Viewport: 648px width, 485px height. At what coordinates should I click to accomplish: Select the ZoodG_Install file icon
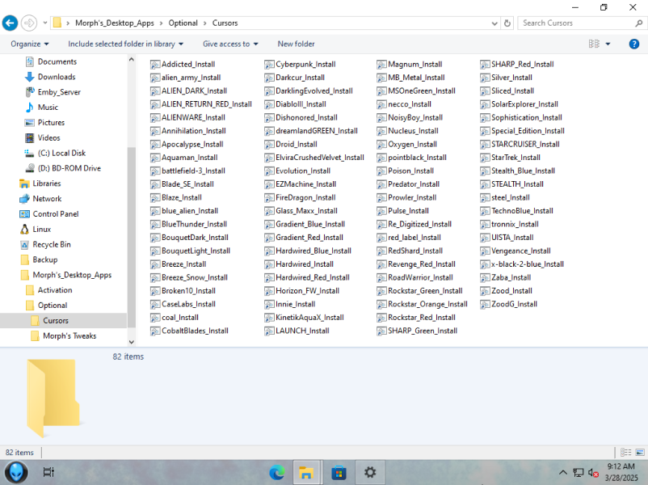coord(485,305)
